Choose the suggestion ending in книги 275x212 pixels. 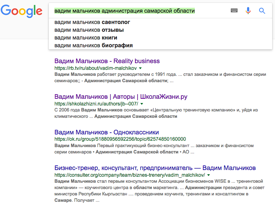point(86,38)
